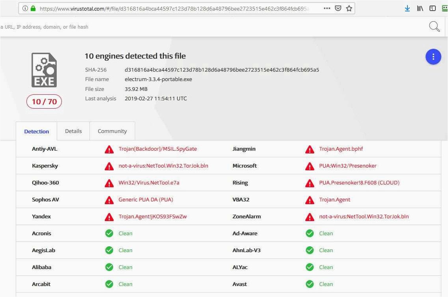Click the green check icon for AegisLab

109,250
